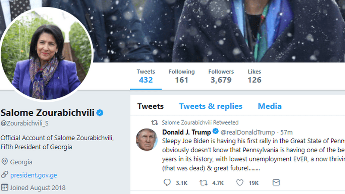Viewport: 345px width, 194px height.
Task: Click the verified badge next to Donald J. Trump
Action: click(x=216, y=132)
